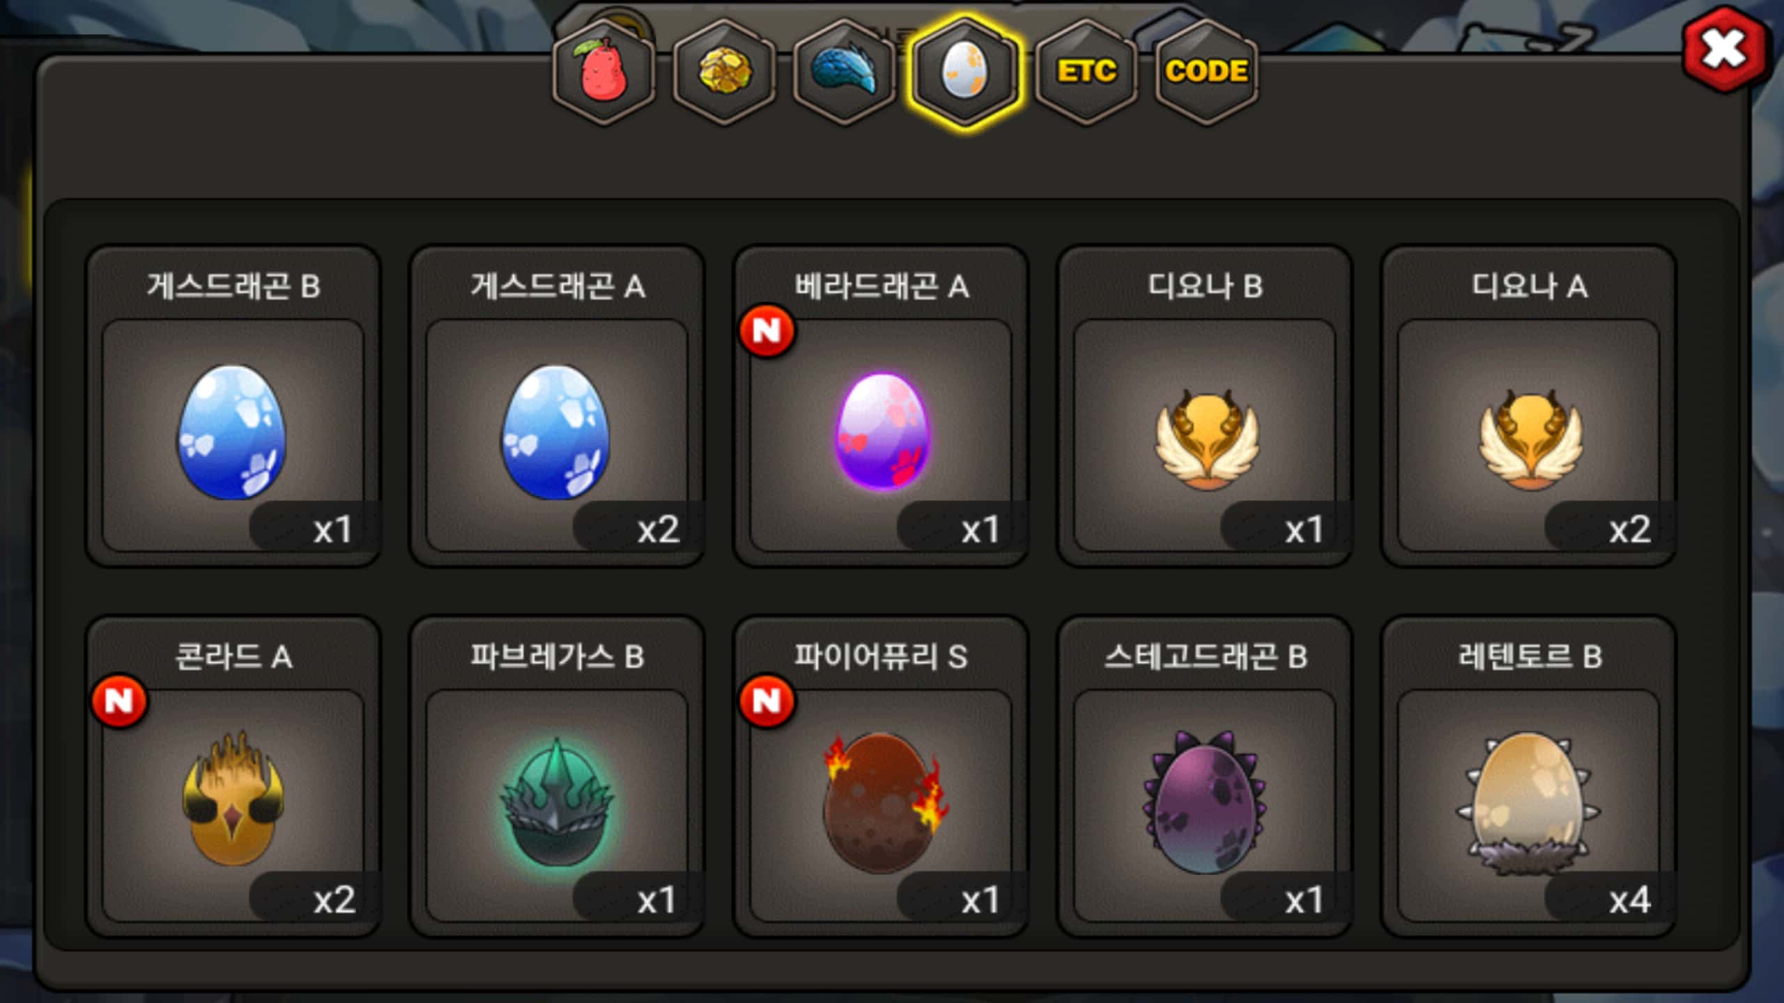Image resolution: width=1784 pixels, height=1003 pixels.
Task: Select the 콘라드 A golden bird egg
Action: pyautogui.click(x=233, y=777)
